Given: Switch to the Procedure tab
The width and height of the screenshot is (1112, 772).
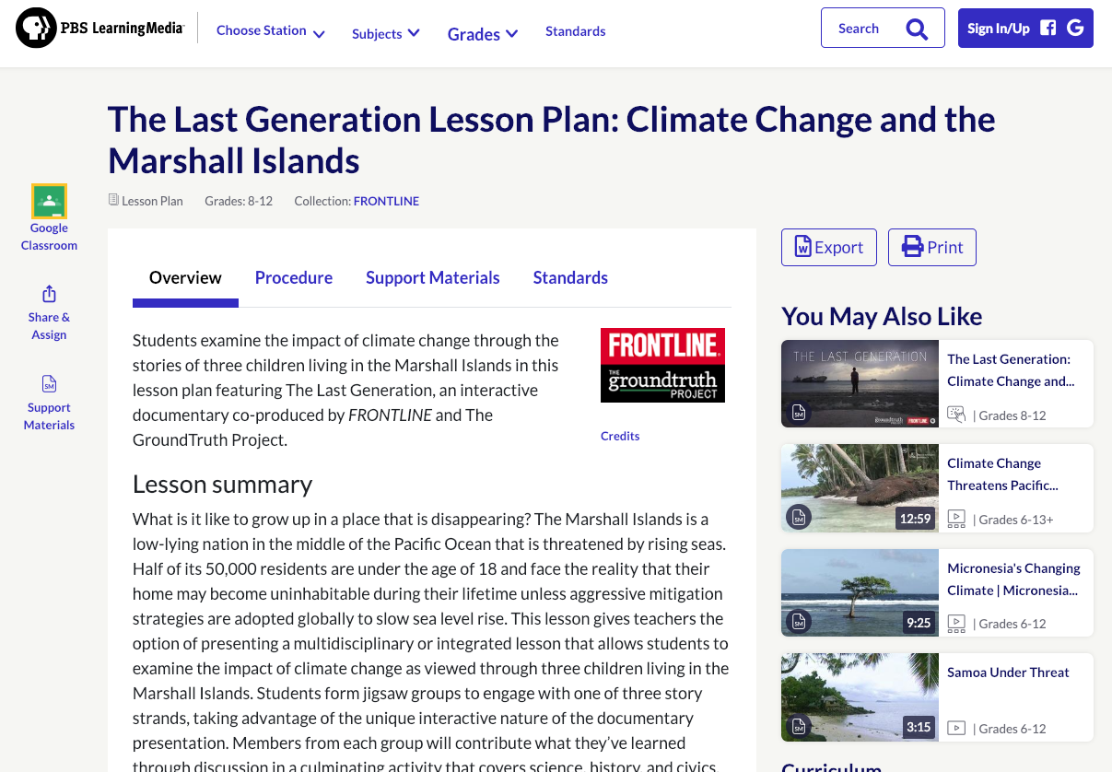Looking at the screenshot, I should point(294,277).
